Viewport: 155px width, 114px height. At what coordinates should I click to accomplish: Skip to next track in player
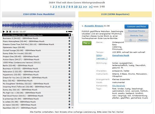click(10, 32)
